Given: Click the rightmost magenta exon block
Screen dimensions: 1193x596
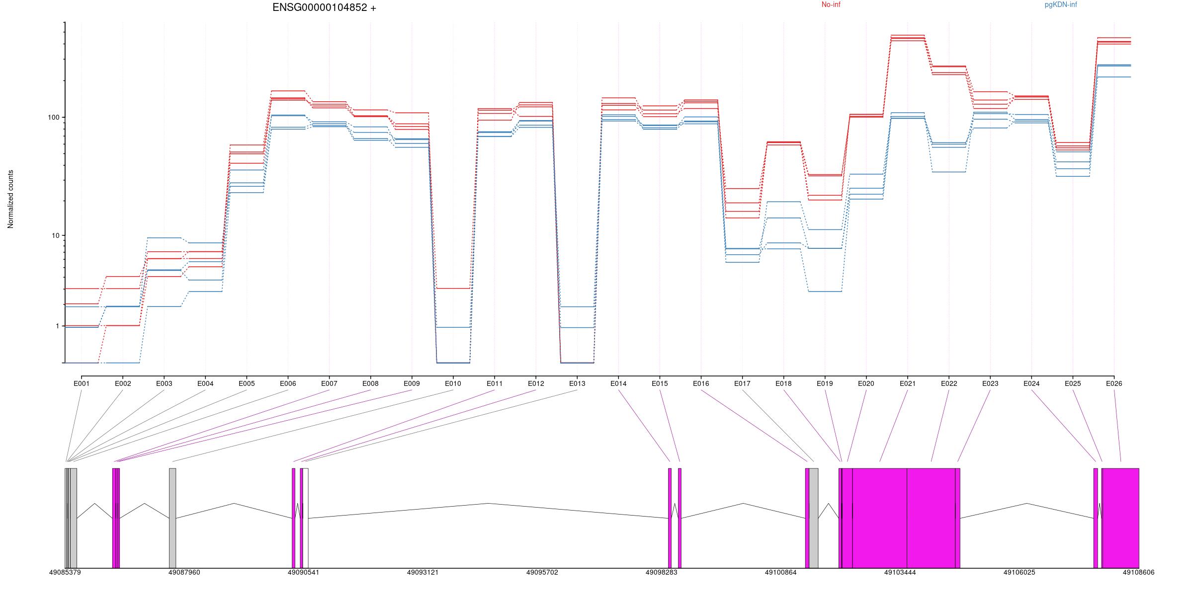Looking at the screenshot, I should (1121, 518).
